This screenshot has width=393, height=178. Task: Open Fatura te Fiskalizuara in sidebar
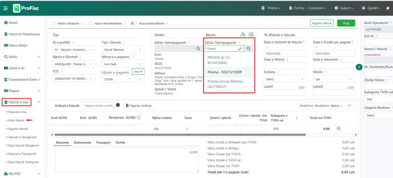[22, 34]
